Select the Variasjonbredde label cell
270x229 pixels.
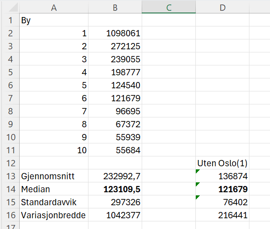point(54,215)
